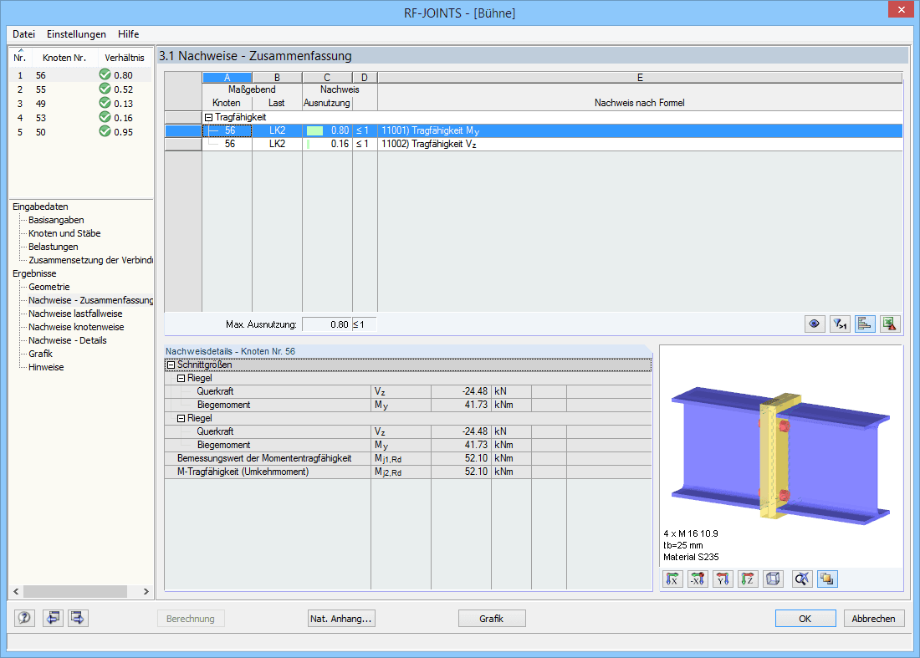920x658 pixels.
Task: Set view in Y direction
Action: tap(723, 579)
